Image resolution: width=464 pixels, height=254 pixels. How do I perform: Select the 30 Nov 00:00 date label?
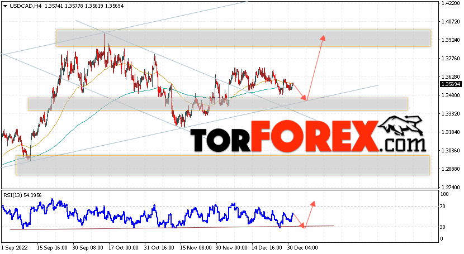coord(231,247)
